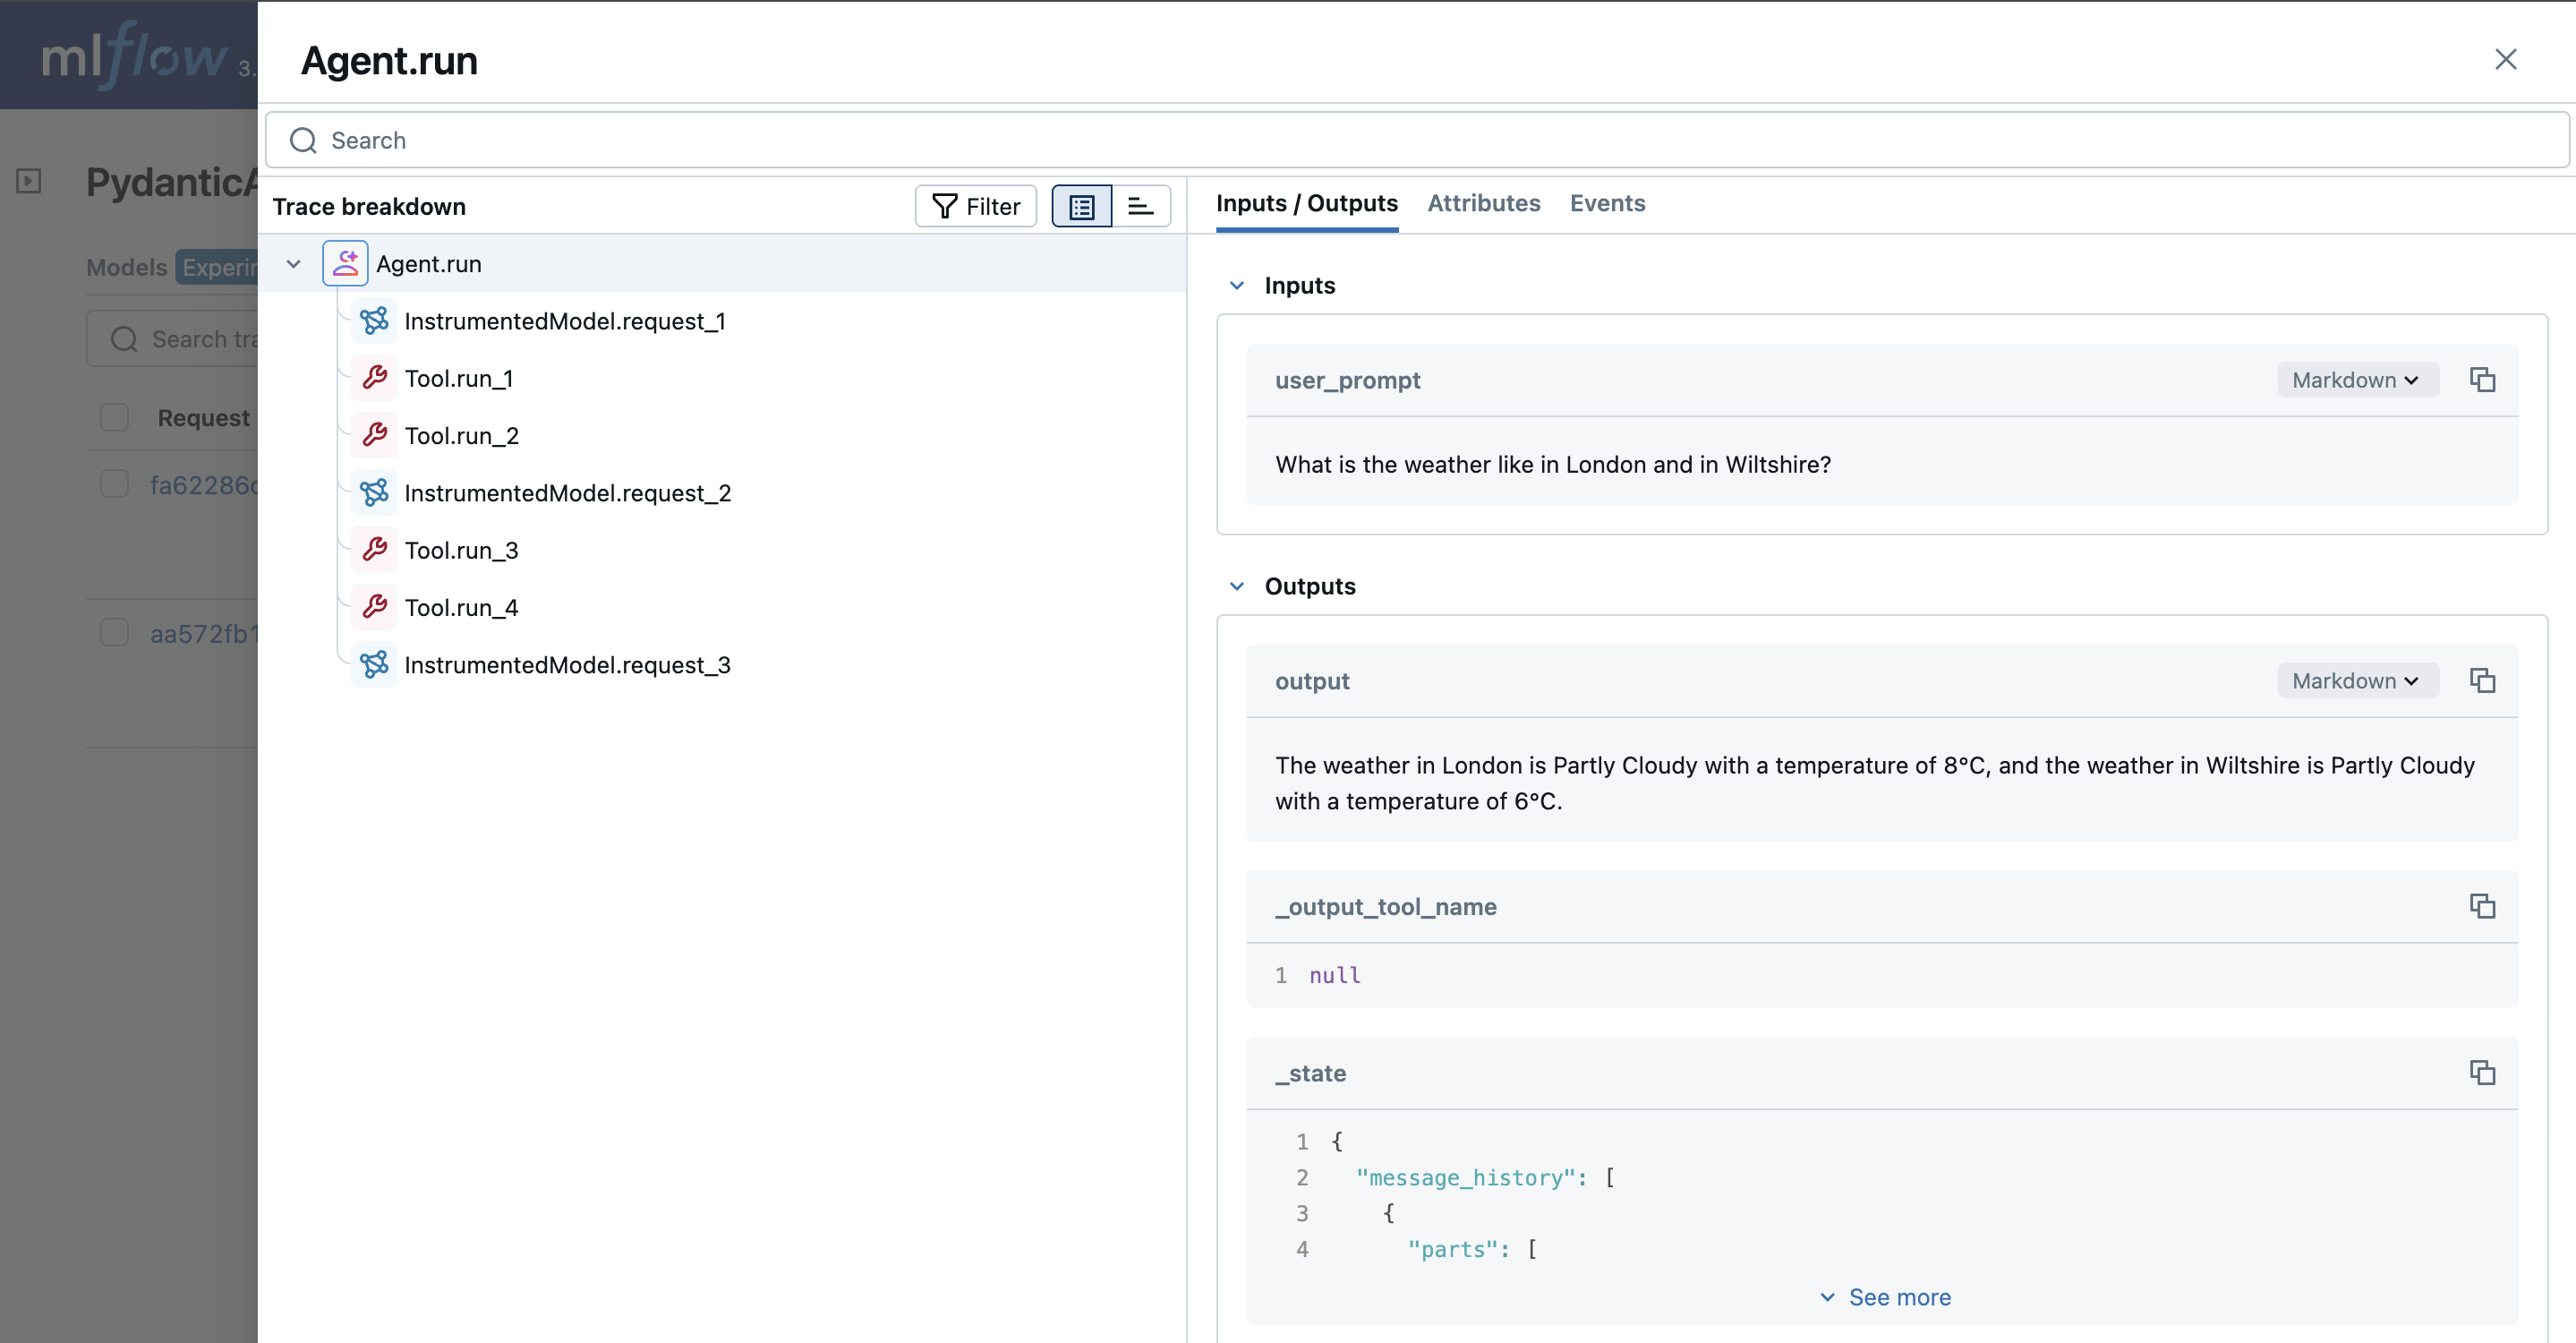Collapse the Agent.run span tree
The image size is (2576, 1343).
(293, 263)
